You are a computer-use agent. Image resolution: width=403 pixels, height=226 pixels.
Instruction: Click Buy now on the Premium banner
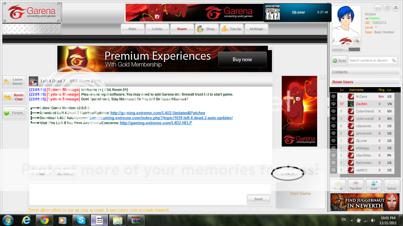click(x=242, y=59)
